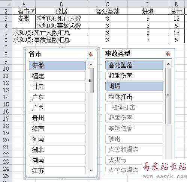
Task: Toggle 安徽 in the 省市 slicer
Action: click(57, 65)
